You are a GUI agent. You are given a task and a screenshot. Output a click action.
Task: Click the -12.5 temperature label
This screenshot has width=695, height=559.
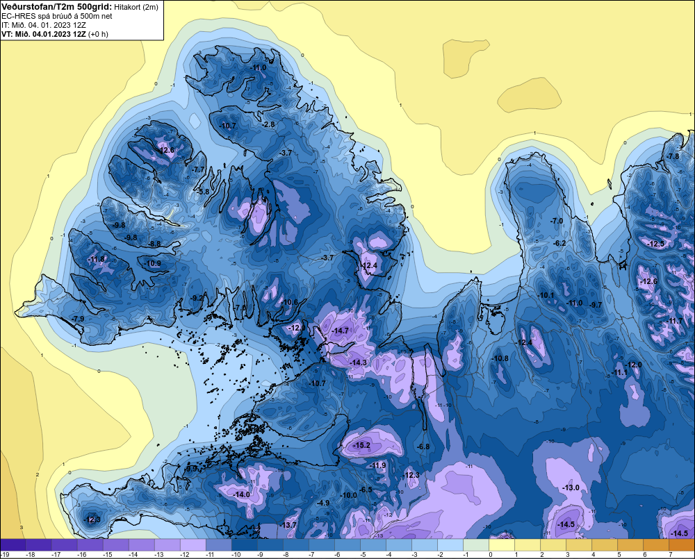pyautogui.click(x=656, y=244)
